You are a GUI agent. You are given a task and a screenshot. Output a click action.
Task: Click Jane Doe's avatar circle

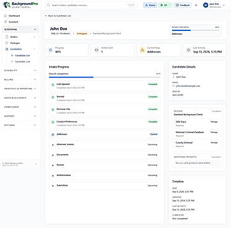click(x=206, y=5)
